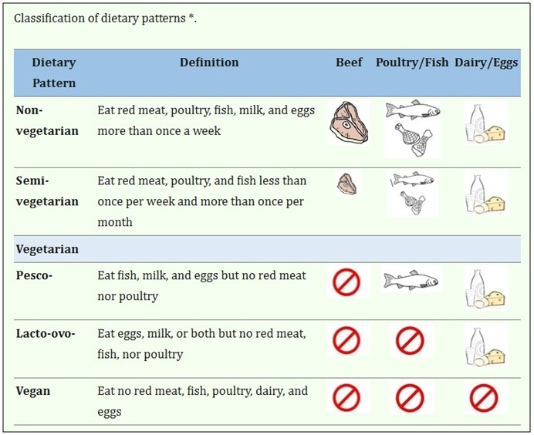Click the fish and poultry icon for Non-vegetarian

tap(412, 129)
